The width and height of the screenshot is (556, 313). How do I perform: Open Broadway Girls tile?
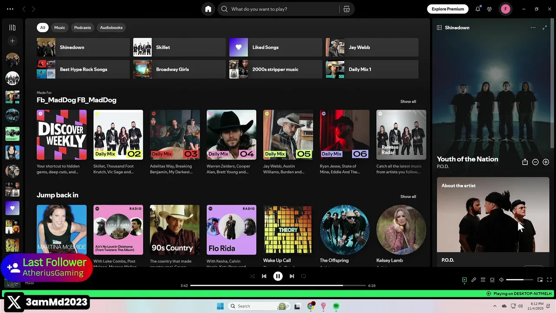tap(179, 69)
